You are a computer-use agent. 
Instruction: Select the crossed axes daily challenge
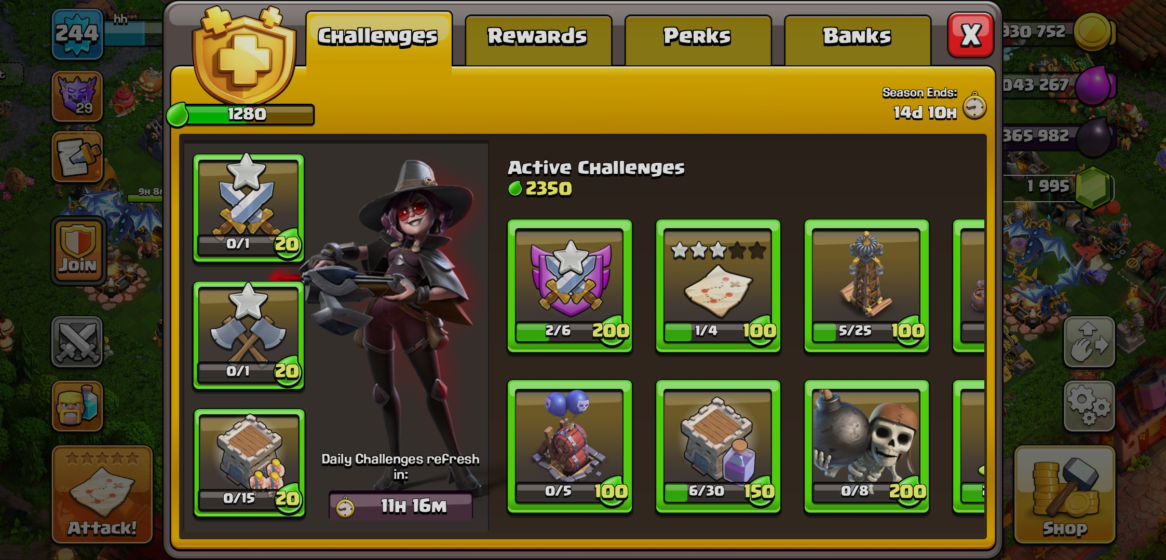(x=249, y=335)
